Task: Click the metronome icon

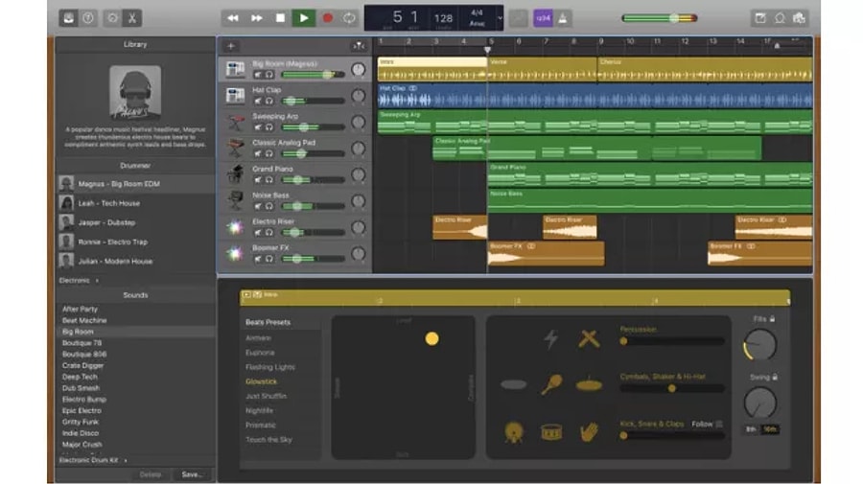Action: [x=565, y=17]
